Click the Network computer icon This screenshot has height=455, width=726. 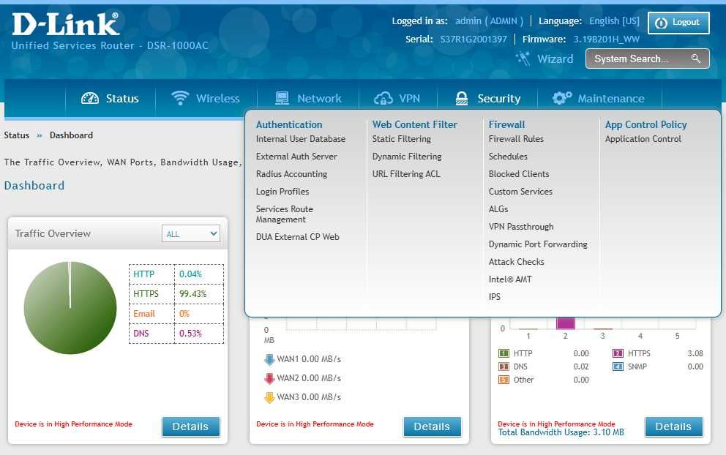tap(282, 98)
